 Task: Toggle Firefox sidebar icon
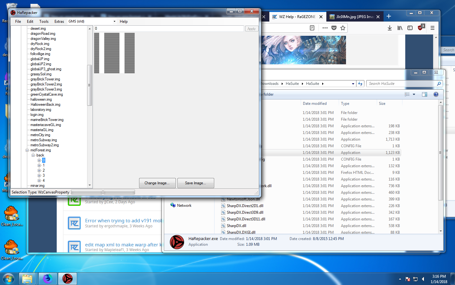click(410, 28)
